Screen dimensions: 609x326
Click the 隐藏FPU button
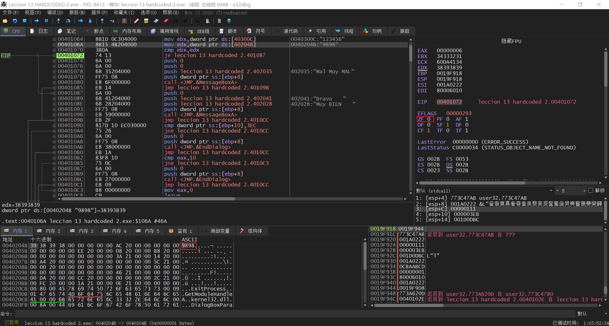click(x=511, y=41)
